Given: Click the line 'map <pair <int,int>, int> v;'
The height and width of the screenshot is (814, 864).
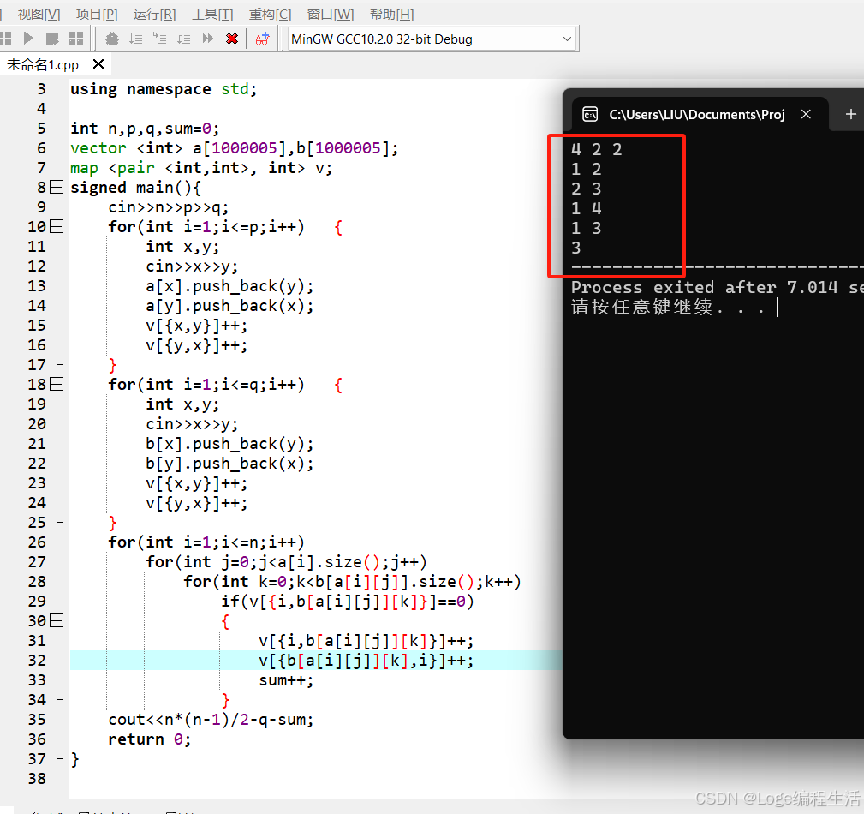Looking at the screenshot, I should [x=201, y=168].
